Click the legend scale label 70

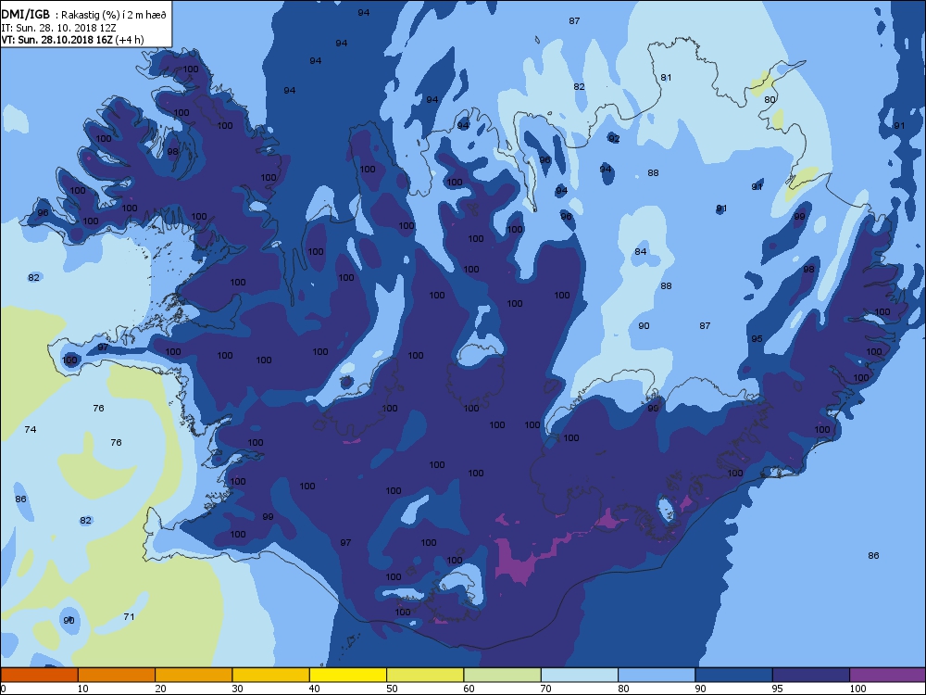tap(546, 689)
